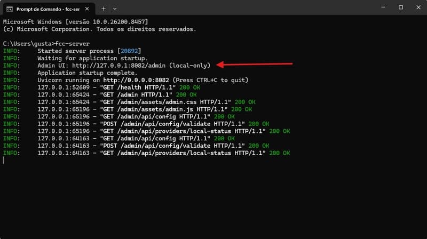Open a new tab with plus icon
This screenshot has height=239, width=427.
pyautogui.click(x=103, y=9)
